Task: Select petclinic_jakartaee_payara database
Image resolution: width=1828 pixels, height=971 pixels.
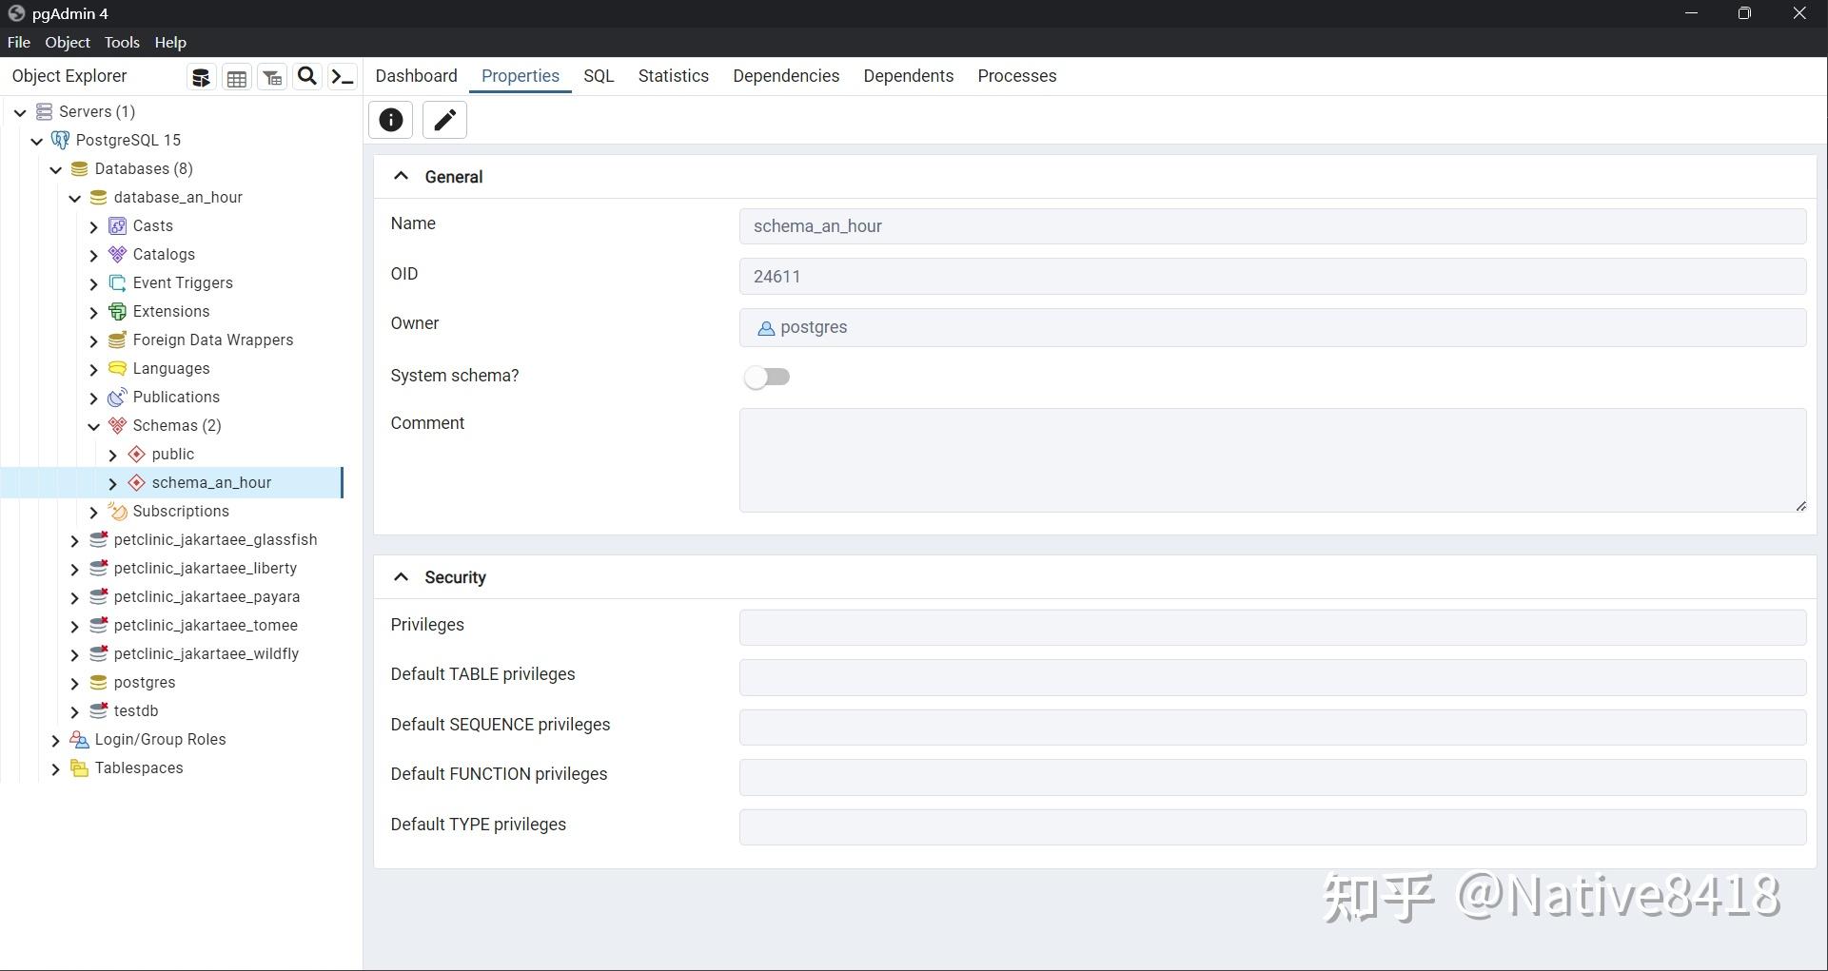Action: pyautogui.click(x=206, y=596)
